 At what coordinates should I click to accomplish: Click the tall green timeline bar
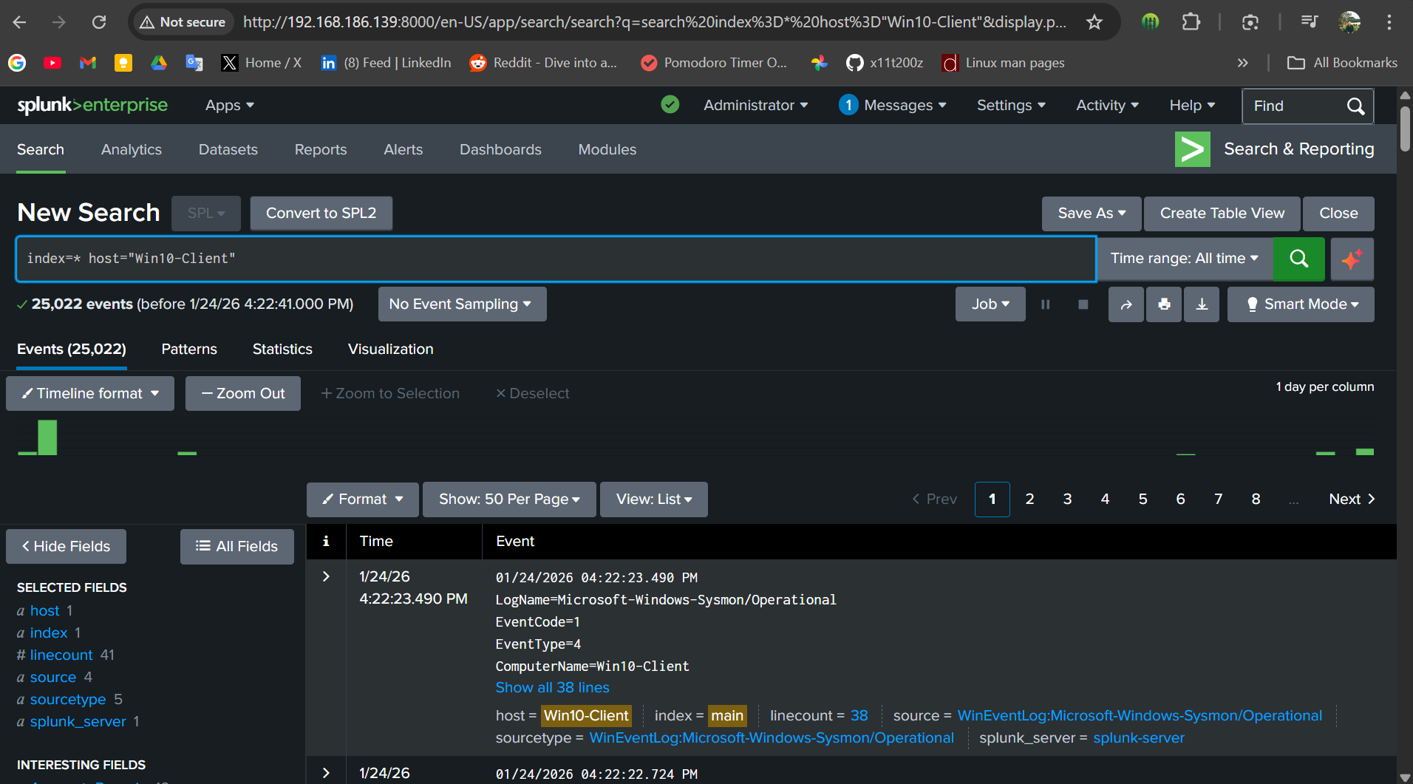47,437
